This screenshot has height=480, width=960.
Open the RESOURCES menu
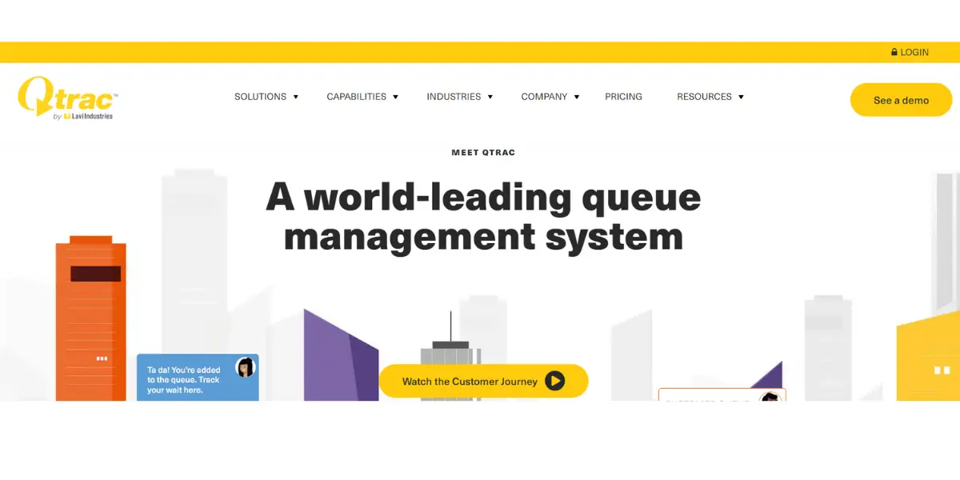pyautogui.click(x=704, y=97)
